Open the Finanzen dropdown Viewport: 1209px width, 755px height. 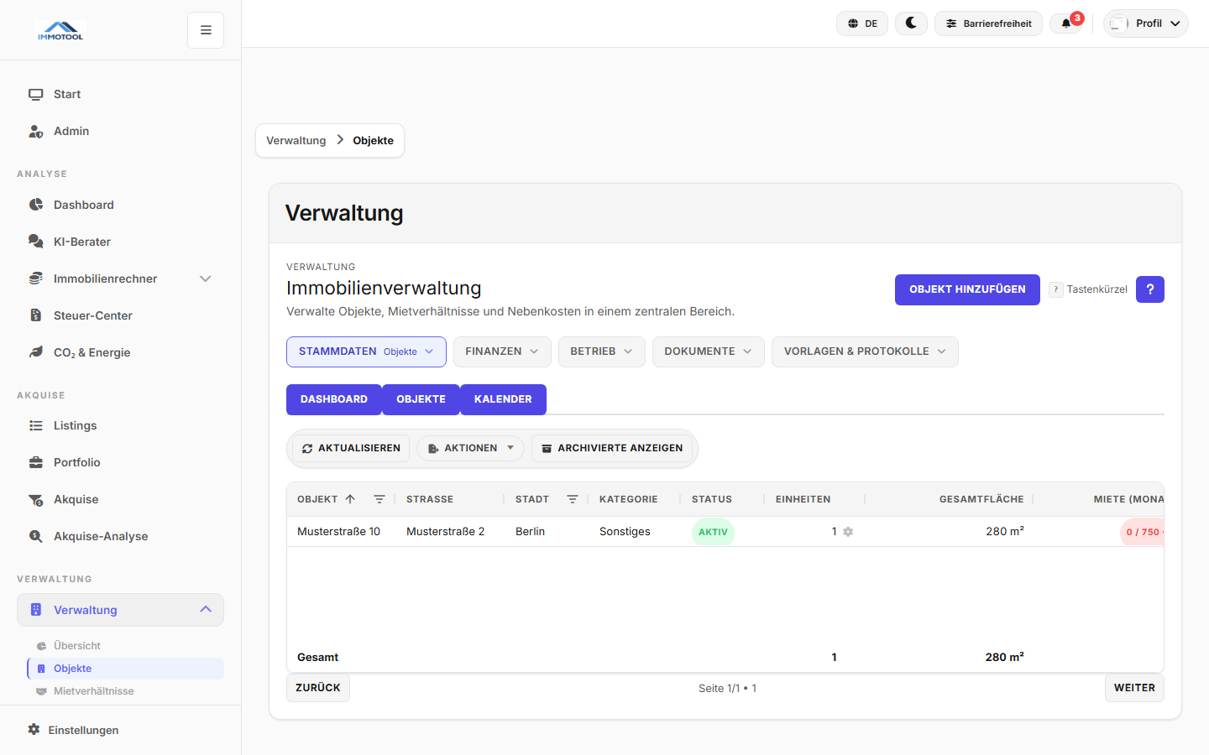click(502, 351)
